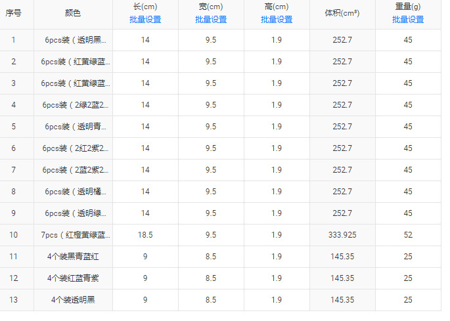Click color cell 4个装透明黑
This screenshot has height=321, width=450.
tap(73, 300)
